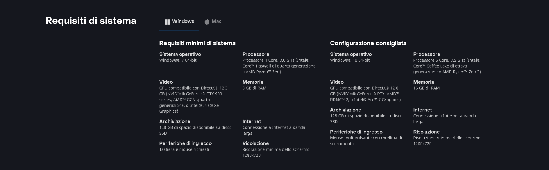Click Mouse multipulsante con rotellina text
This screenshot has height=170, width=549.
coord(366,141)
